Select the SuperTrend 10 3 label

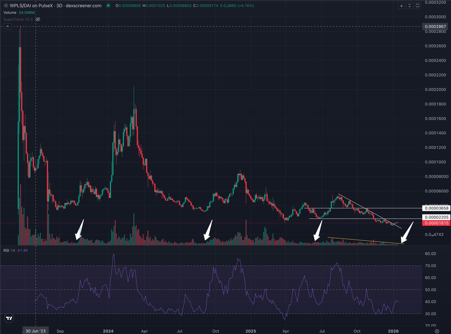(18, 19)
